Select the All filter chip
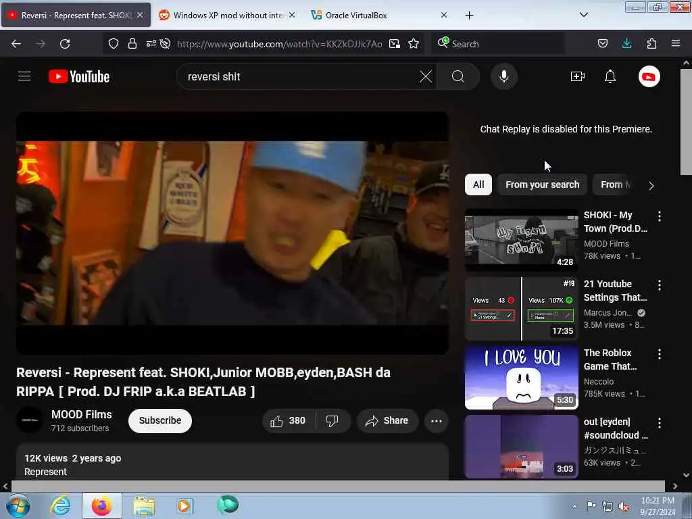This screenshot has width=692, height=519. (x=478, y=184)
